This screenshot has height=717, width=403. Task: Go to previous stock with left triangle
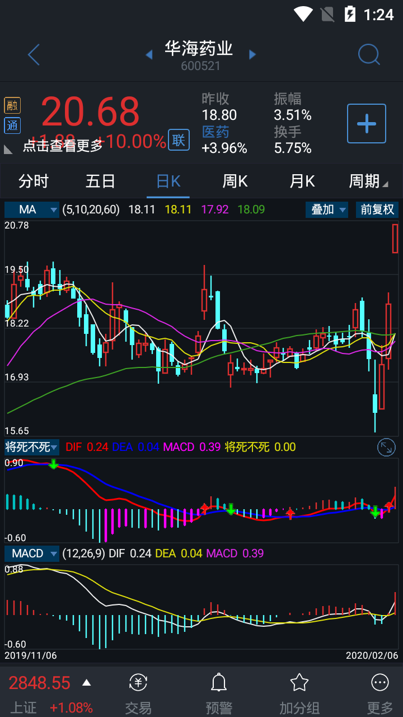[149, 54]
